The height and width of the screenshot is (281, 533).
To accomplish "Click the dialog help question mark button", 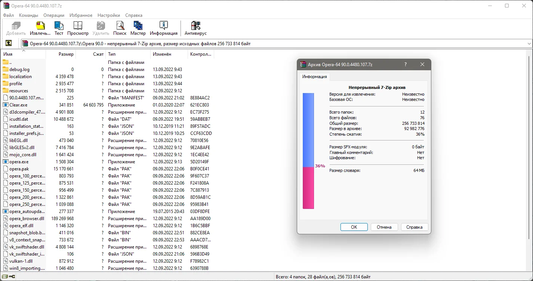I will pos(406,64).
